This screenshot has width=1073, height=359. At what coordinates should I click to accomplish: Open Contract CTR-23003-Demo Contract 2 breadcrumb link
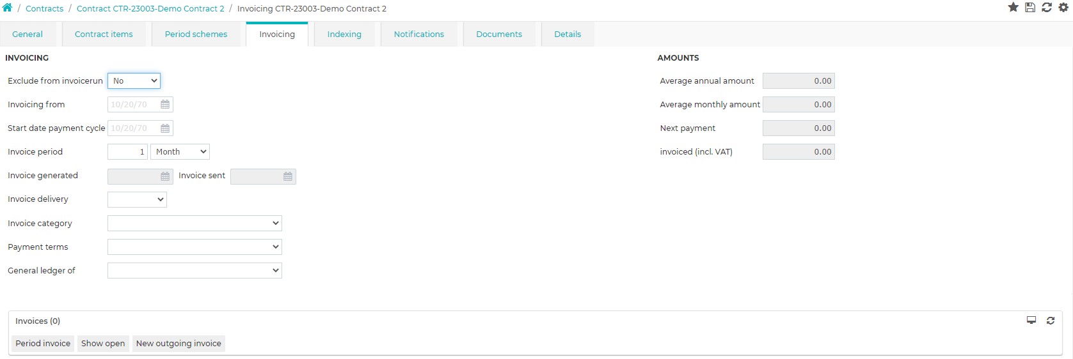click(x=150, y=9)
